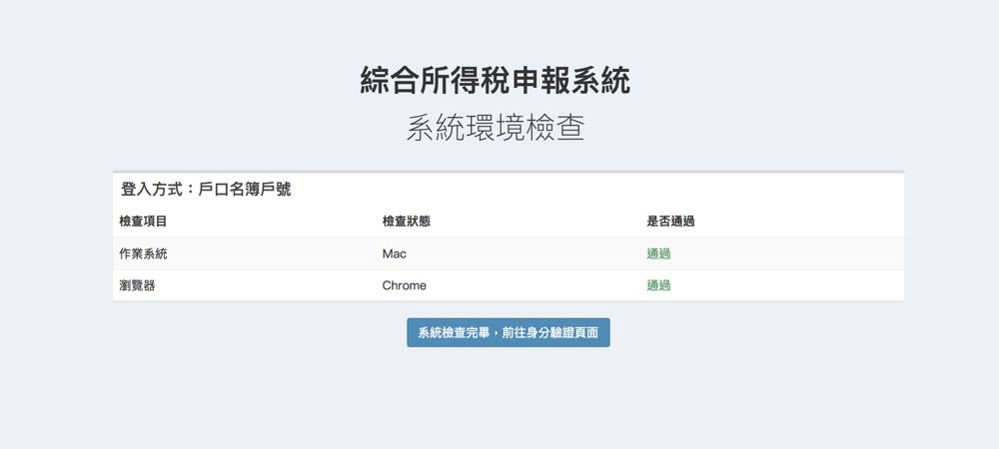Click the 系統檢查完畢，前往身分驗證頁面 button

click(x=507, y=332)
